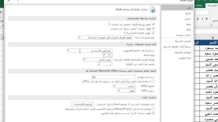The image size is (218, 122).
Task: Toggle 'إظهار شريط الأدوات المصغر عند التحديد' checkbox
Action: (153, 24)
